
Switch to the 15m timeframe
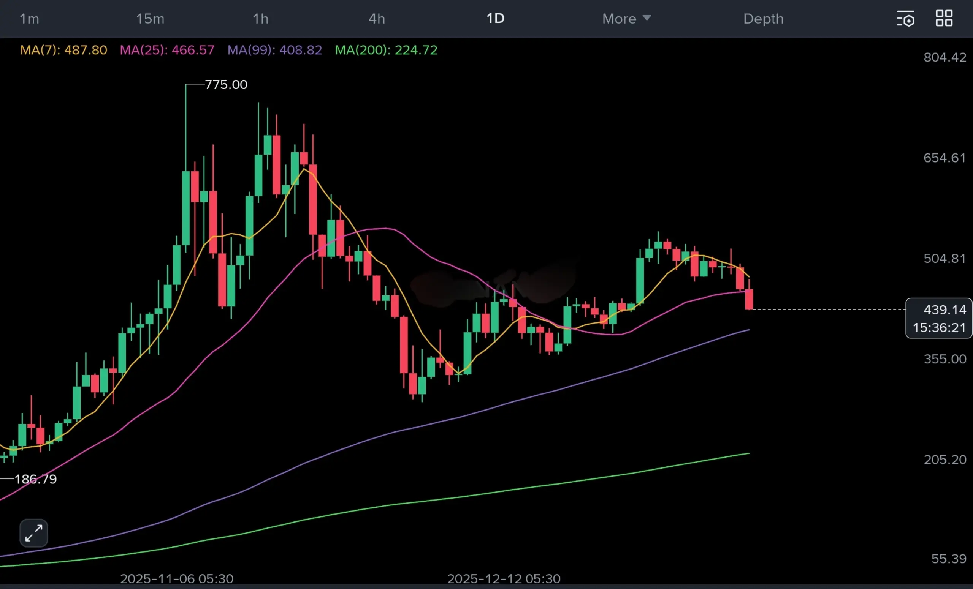[x=150, y=19]
